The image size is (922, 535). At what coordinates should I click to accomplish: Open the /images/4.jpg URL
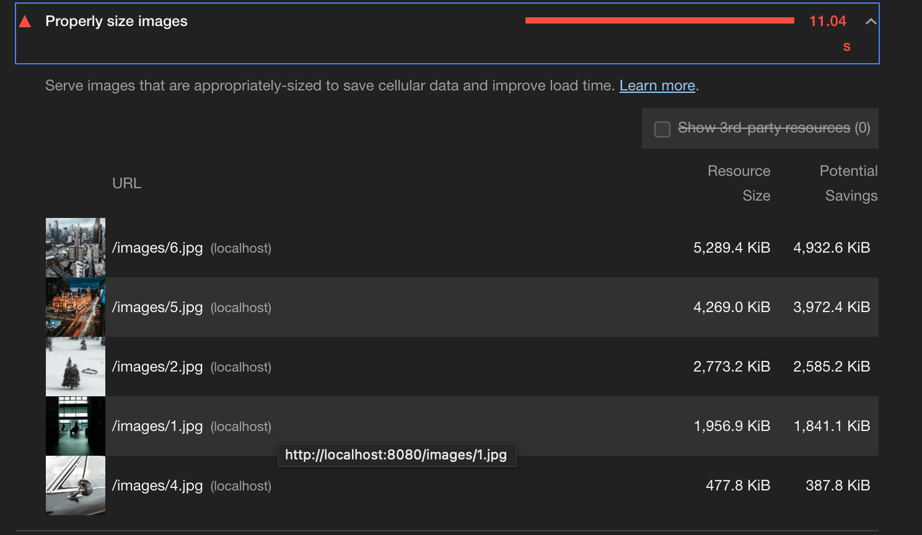click(x=157, y=485)
